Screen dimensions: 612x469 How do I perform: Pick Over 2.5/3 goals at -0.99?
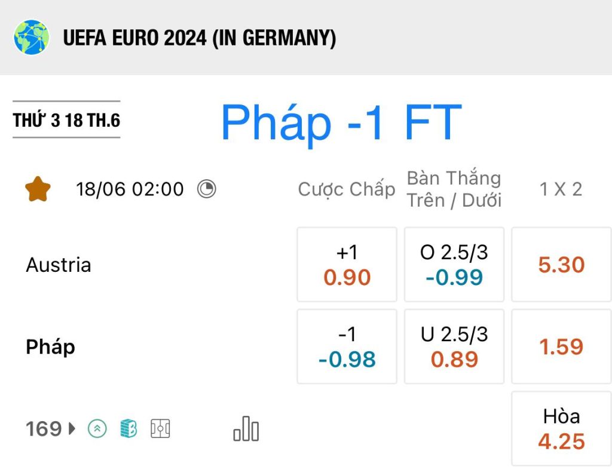click(x=454, y=265)
